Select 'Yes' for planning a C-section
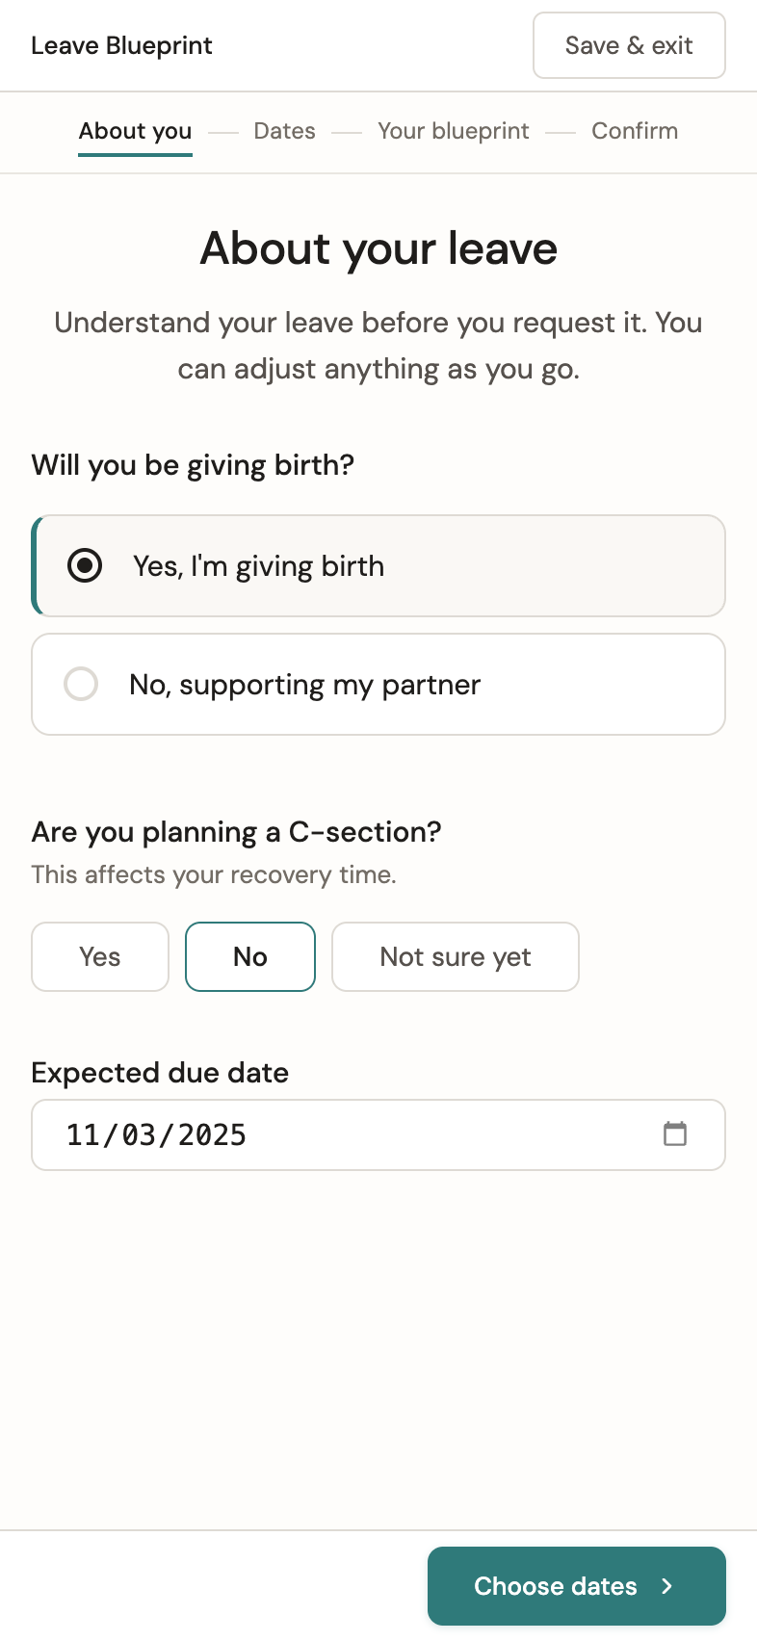Screen dimensions: 757x1641 99,956
